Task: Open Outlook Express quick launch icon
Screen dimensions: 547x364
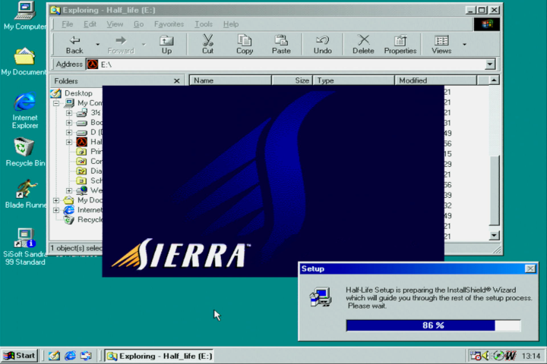Action: click(x=86, y=356)
